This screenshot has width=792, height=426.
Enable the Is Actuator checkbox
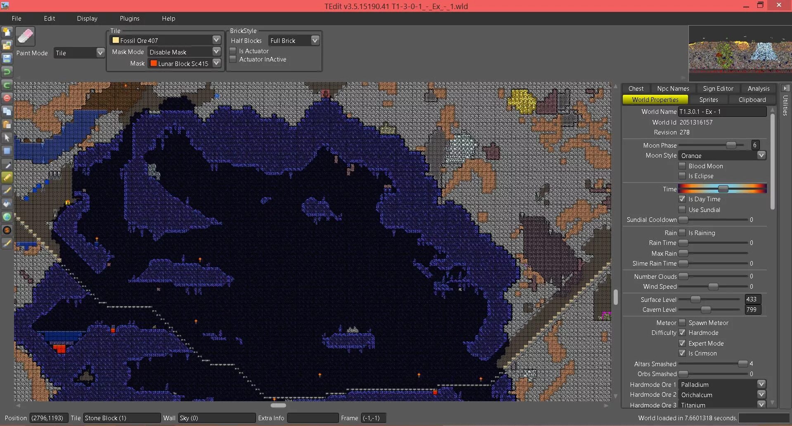pos(233,51)
